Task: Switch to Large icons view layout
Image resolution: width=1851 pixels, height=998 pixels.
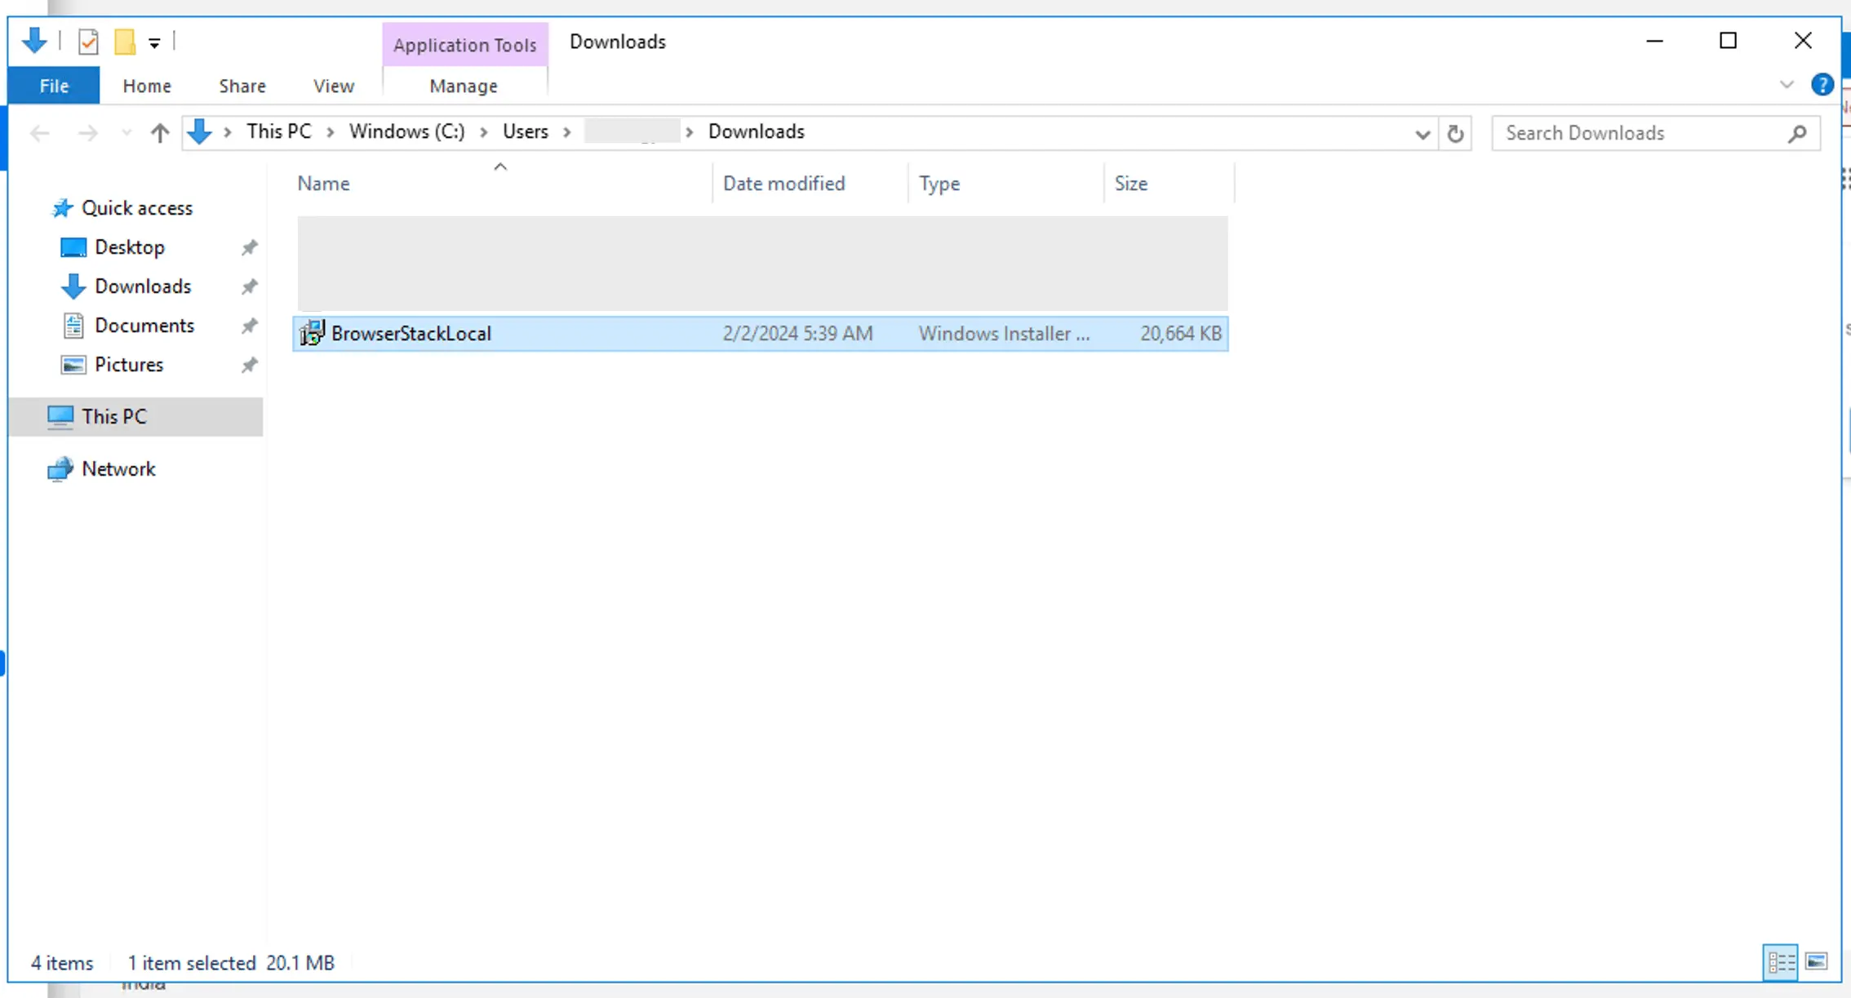Action: 1817,962
